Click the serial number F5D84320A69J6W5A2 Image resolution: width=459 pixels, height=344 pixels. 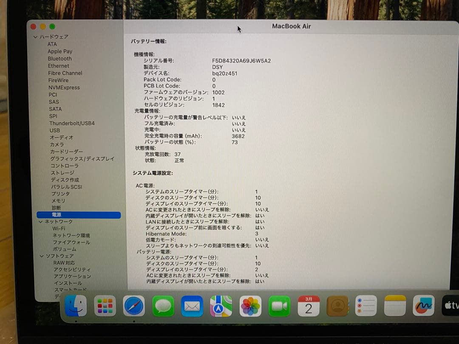[x=241, y=61]
